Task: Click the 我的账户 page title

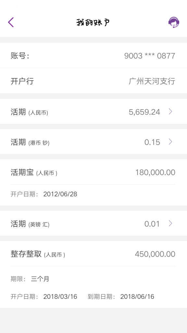Action: coord(93,22)
